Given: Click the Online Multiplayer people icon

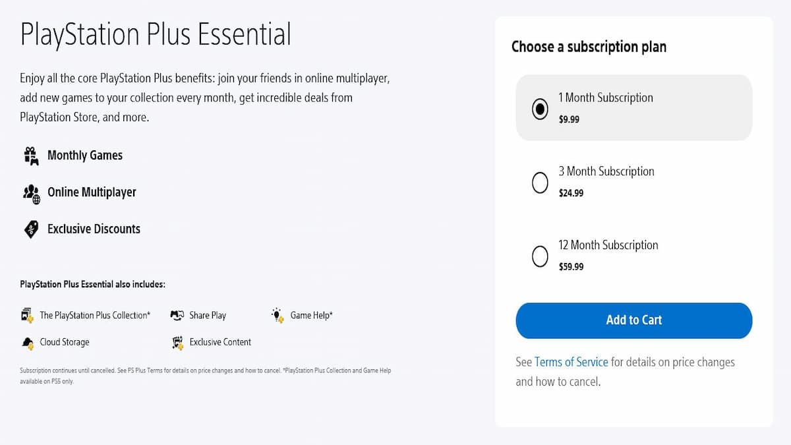Looking at the screenshot, I should point(31,193).
